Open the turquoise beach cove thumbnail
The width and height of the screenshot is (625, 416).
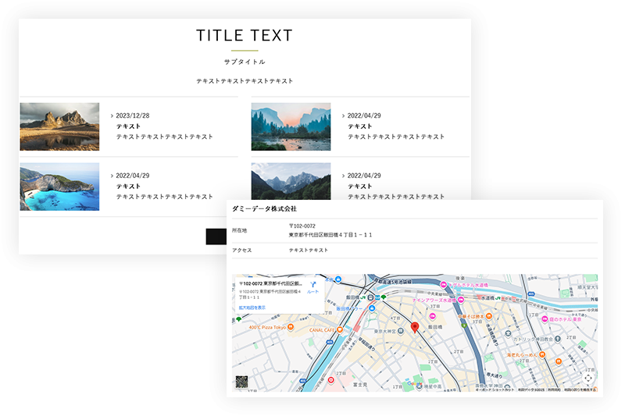[59, 187]
